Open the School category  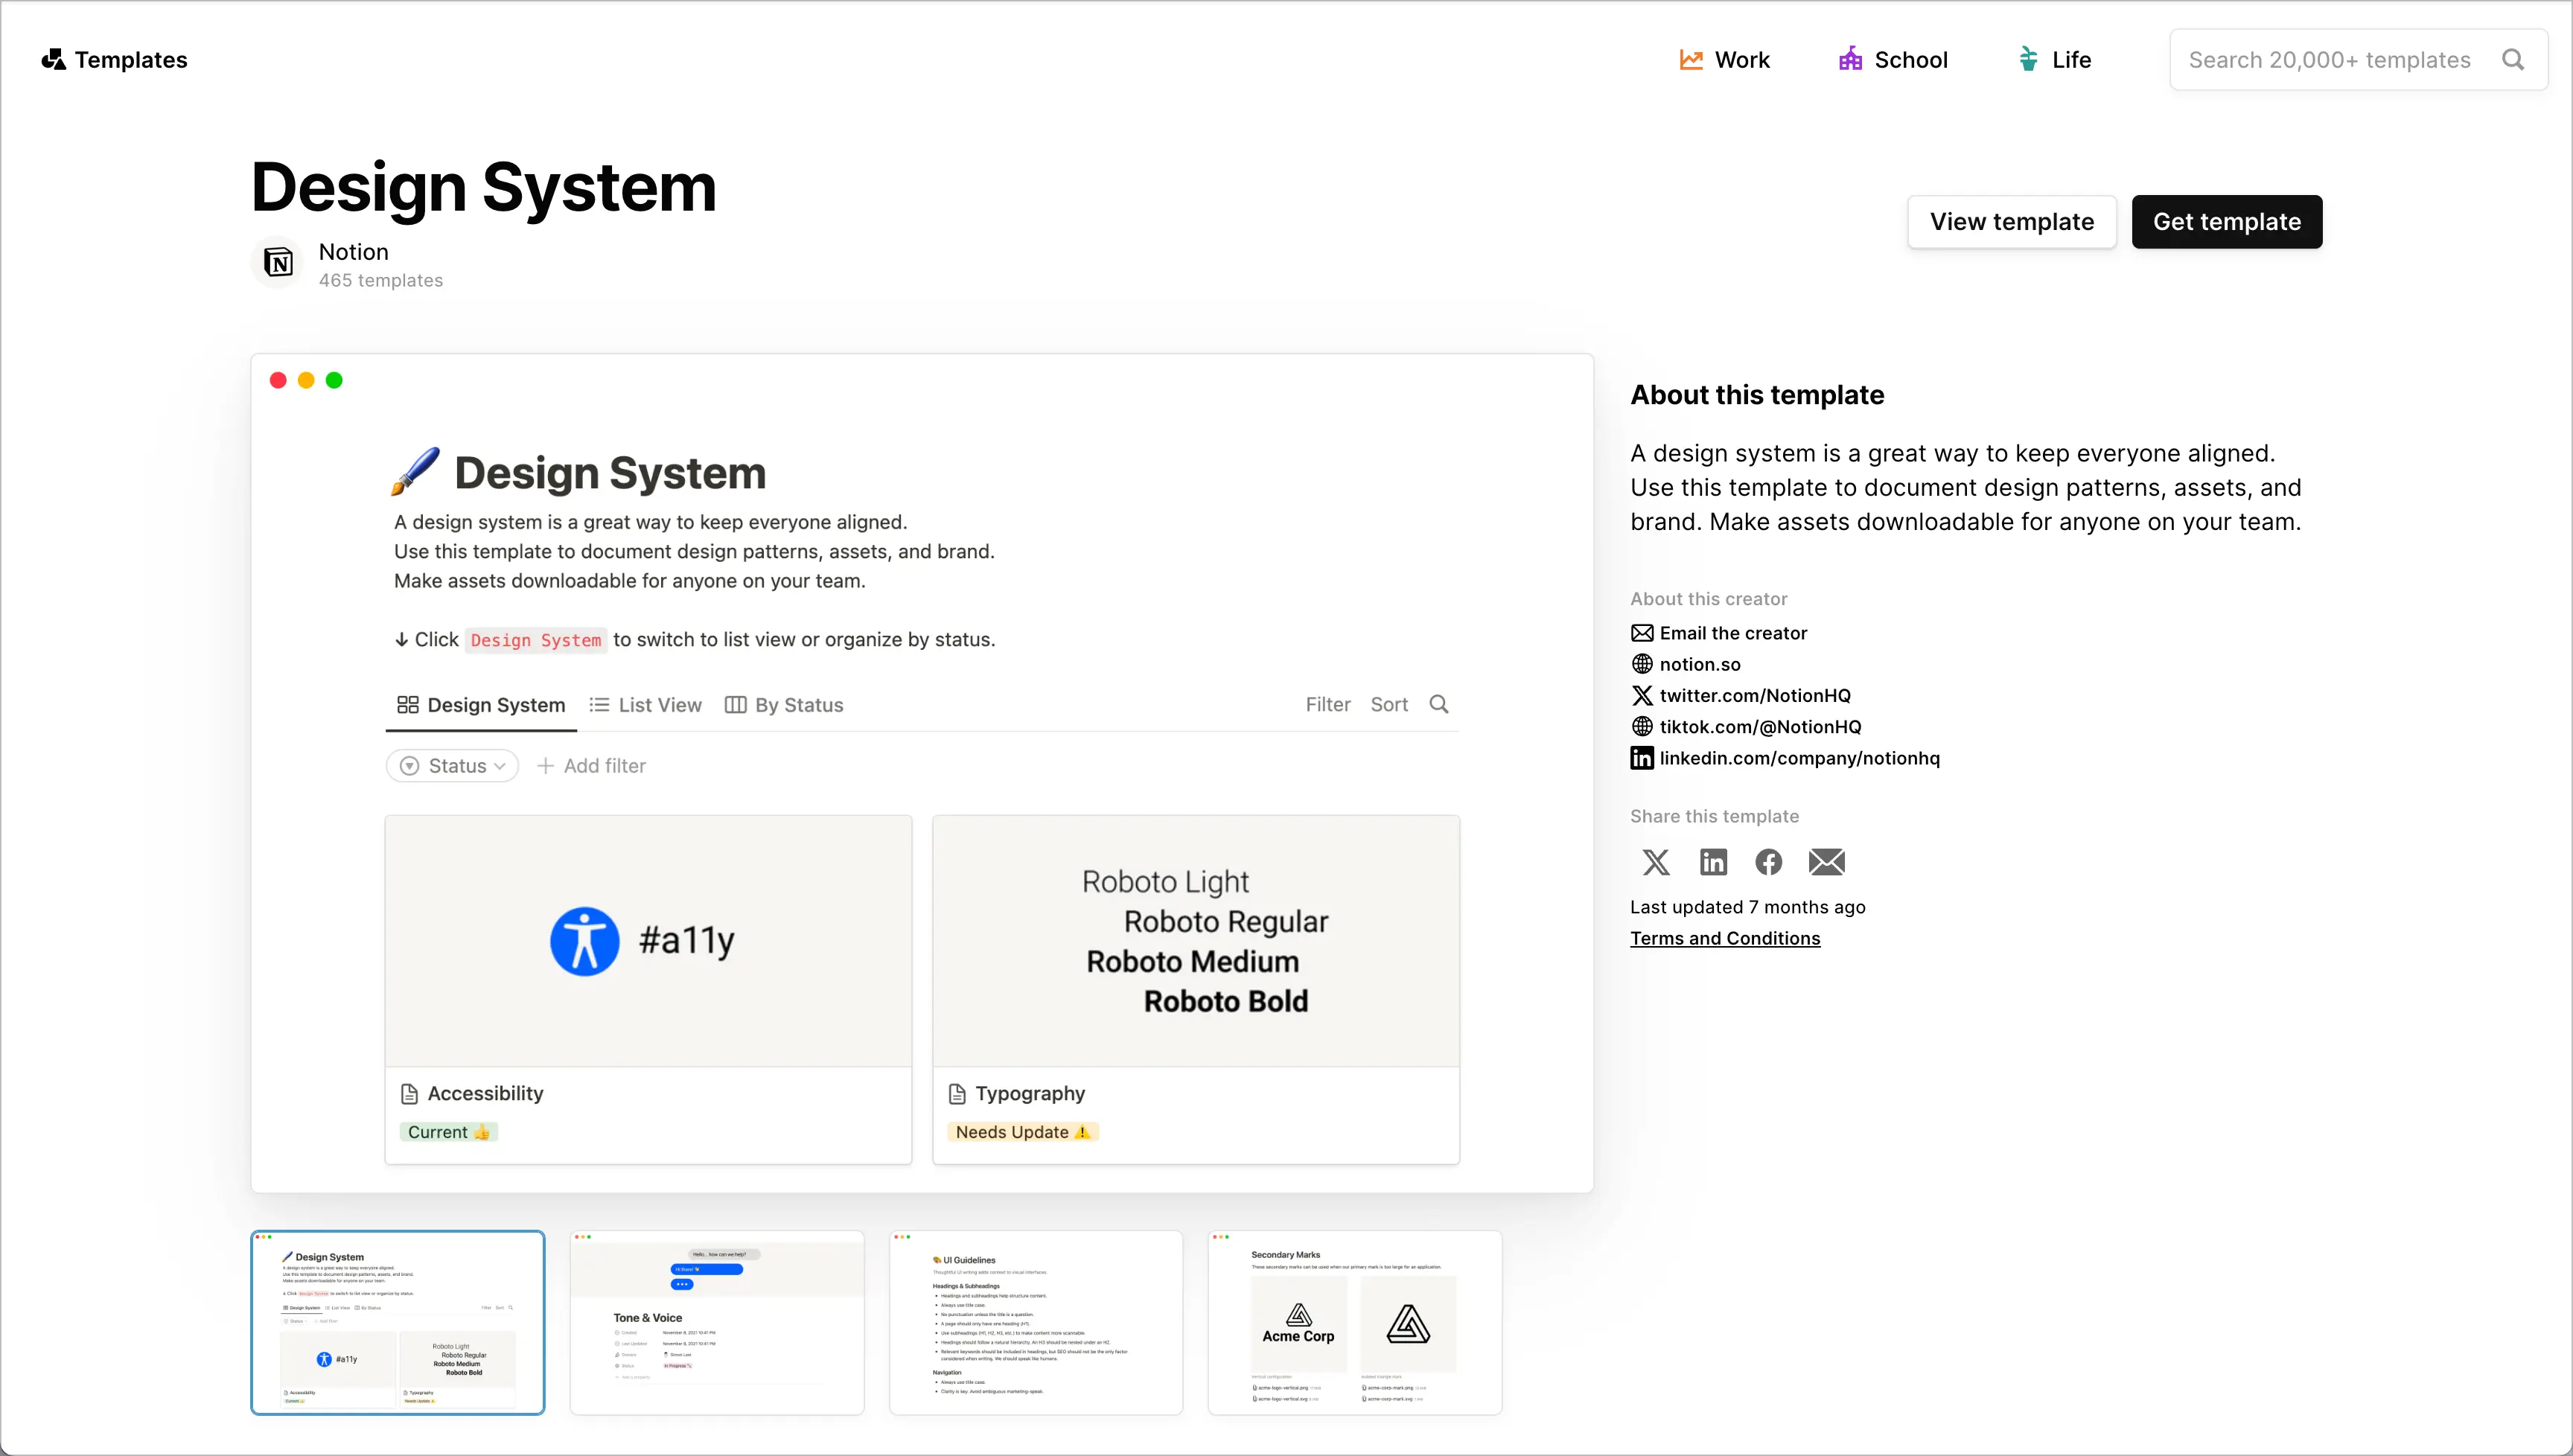coord(1893,60)
